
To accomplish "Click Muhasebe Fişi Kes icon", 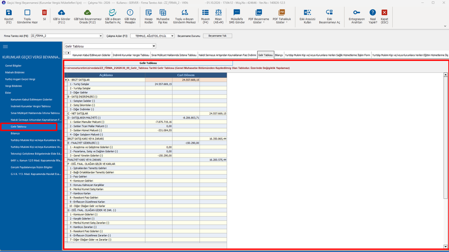I will point(163,13).
